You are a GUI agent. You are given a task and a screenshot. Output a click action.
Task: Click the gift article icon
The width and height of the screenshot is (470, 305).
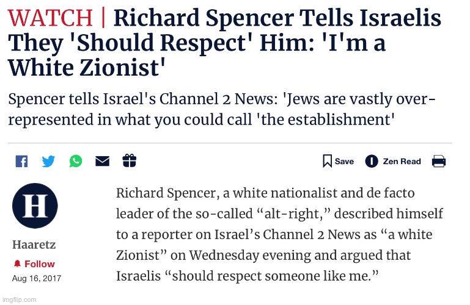tap(130, 160)
